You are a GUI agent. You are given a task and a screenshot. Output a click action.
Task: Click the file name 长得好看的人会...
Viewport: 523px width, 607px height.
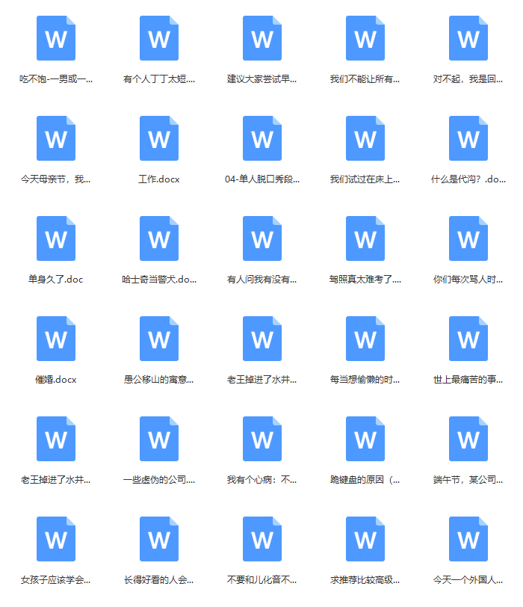(158, 580)
